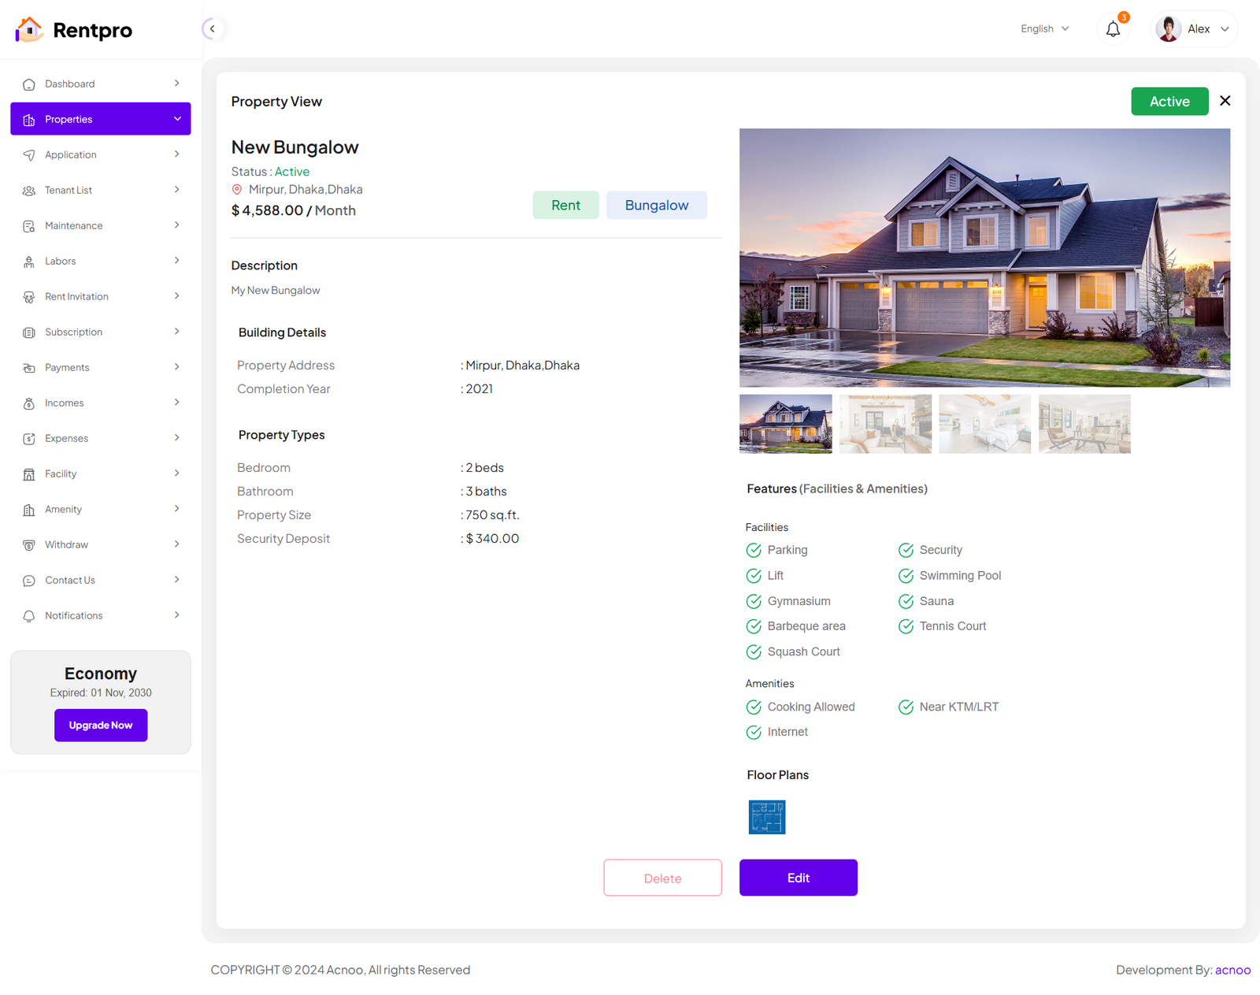Image resolution: width=1260 pixels, height=995 pixels.
Task: Click the Payments icon in the sidebar
Action: pos(29,368)
